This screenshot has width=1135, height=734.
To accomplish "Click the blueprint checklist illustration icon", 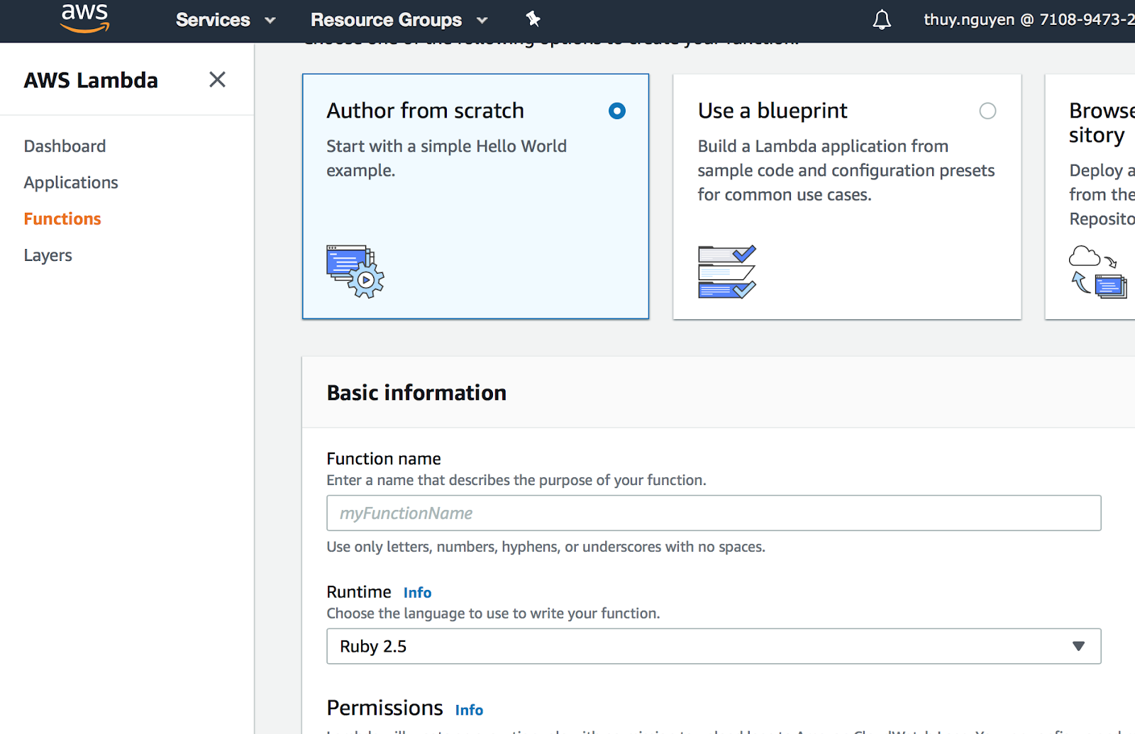I will (x=727, y=272).
